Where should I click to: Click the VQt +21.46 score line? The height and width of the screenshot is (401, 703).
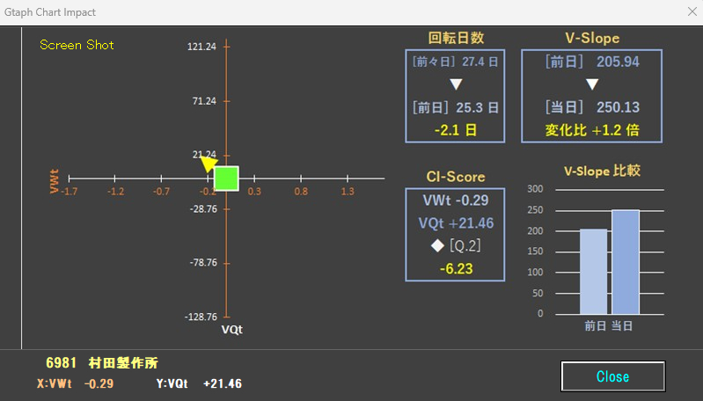tap(456, 223)
